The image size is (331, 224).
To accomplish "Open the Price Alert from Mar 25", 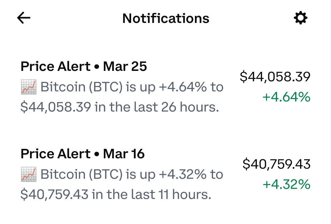I will [x=165, y=87].
